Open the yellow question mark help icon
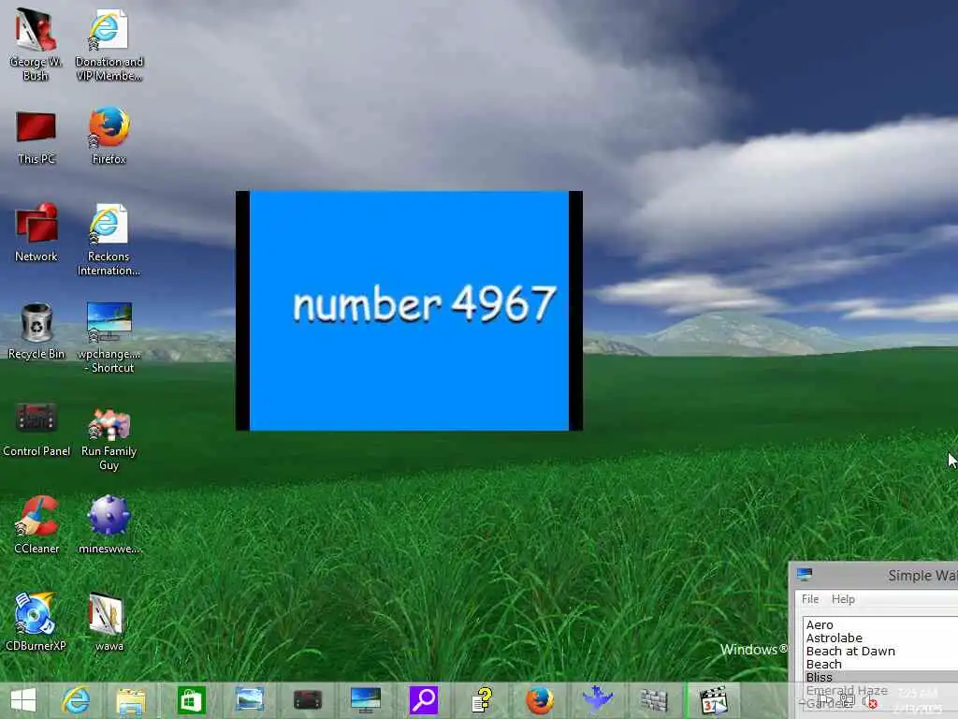Image resolution: width=958 pixels, height=719 pixels. (482, 700)
